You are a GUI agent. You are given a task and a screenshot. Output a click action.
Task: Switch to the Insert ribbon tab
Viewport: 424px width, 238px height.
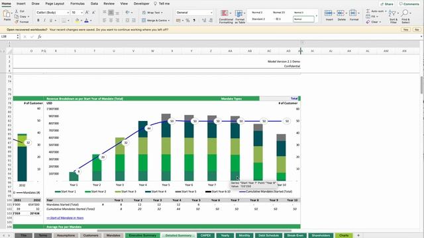coord(21,4)
